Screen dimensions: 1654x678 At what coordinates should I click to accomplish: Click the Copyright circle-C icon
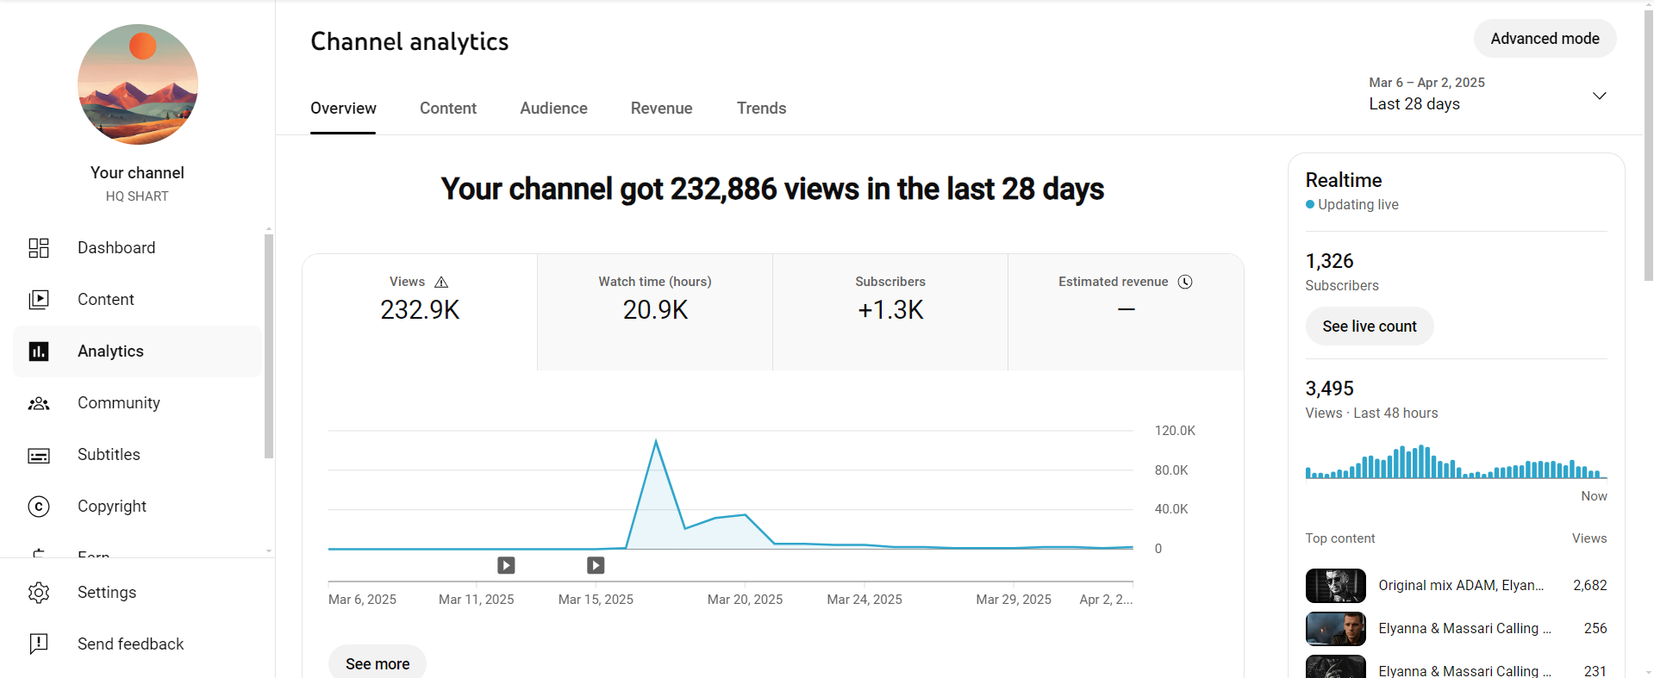(39, 507)
